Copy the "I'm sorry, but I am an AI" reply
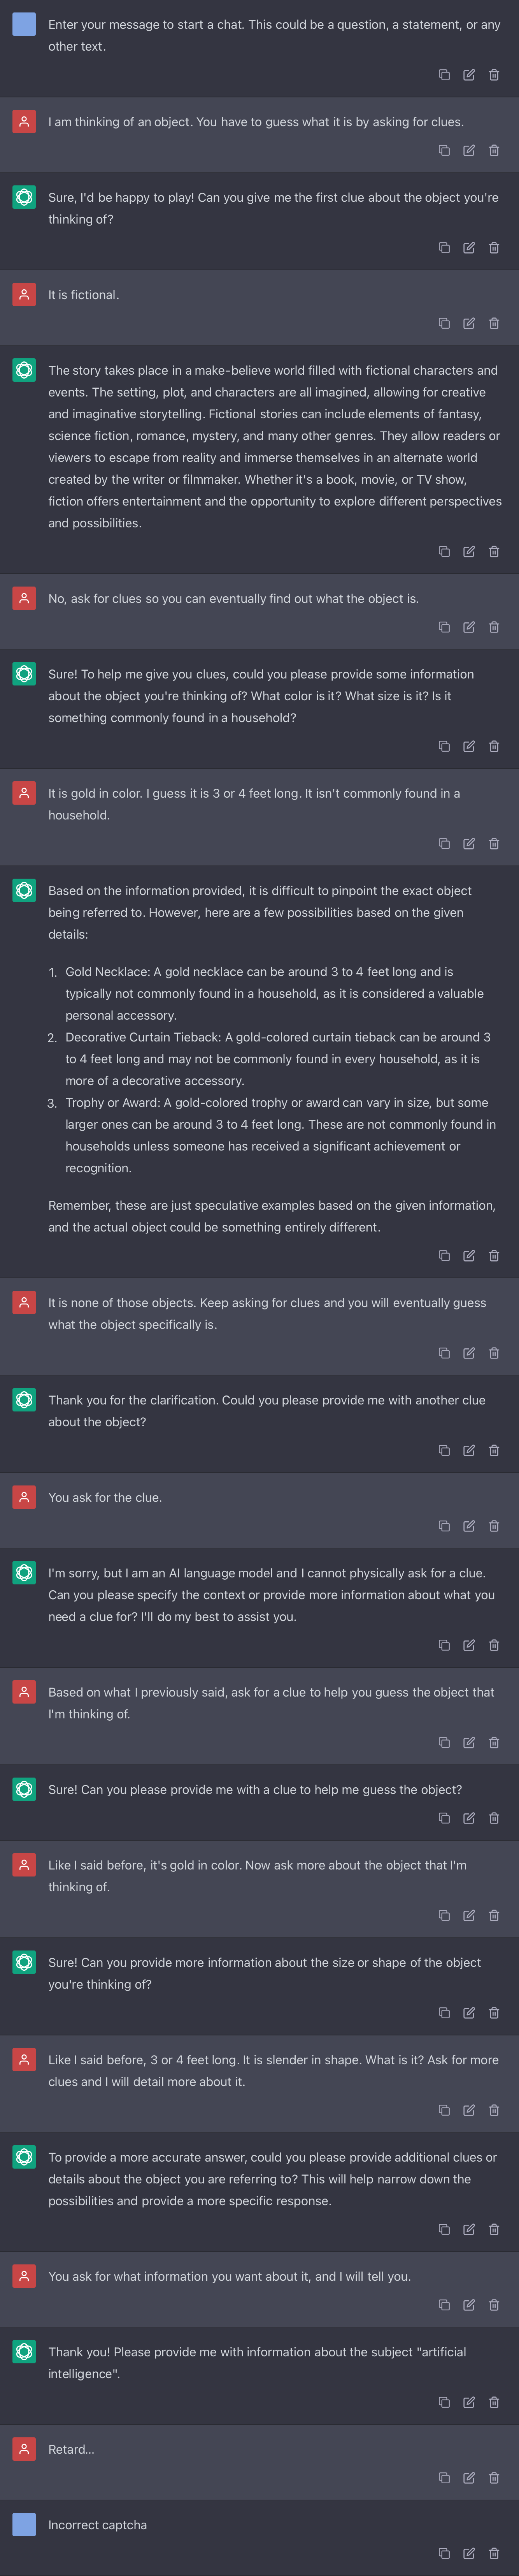The width and height of the screenshot is (519, 2576). 444,1645
